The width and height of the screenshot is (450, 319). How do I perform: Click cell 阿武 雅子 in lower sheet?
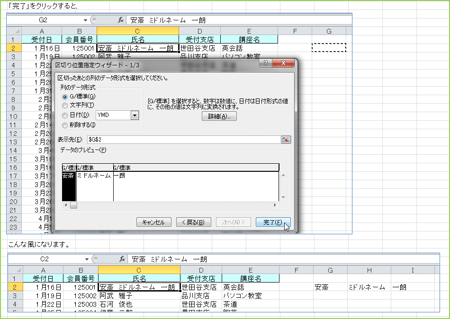pyautogui.click(x=139, y=295)
